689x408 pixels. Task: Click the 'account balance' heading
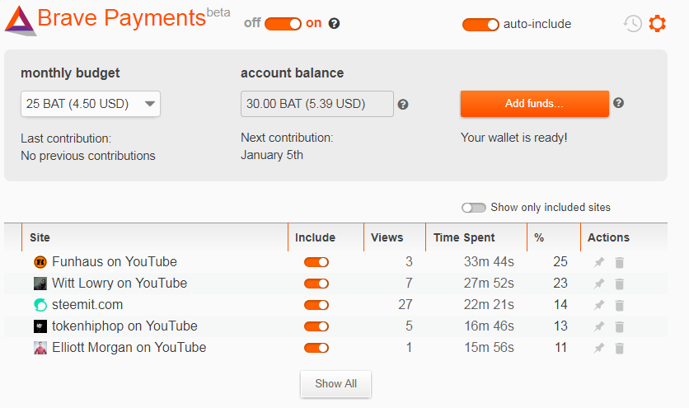click(x=293, y=73)
